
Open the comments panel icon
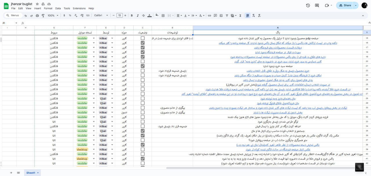pos(317,5)
